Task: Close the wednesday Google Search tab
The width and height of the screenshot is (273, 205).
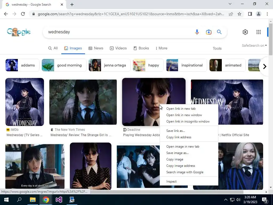Action: pos(62,5)
